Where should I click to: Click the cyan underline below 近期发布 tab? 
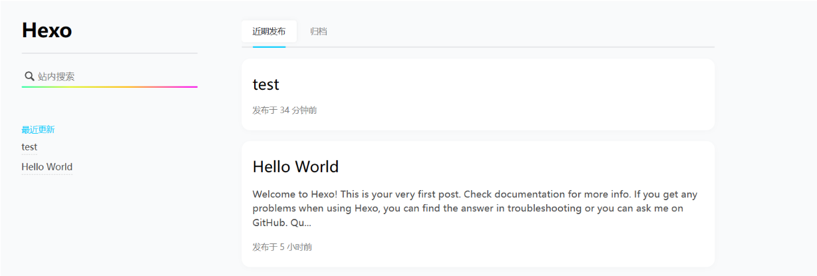pyautogui.click(x=264, y=47)
